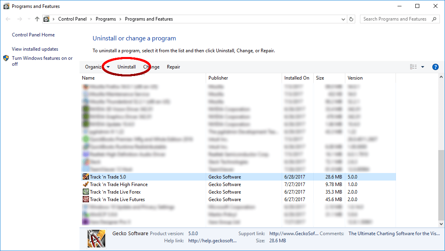Click the large Gecko Software details thumbnail
The image size is (445, 251).
97,238
